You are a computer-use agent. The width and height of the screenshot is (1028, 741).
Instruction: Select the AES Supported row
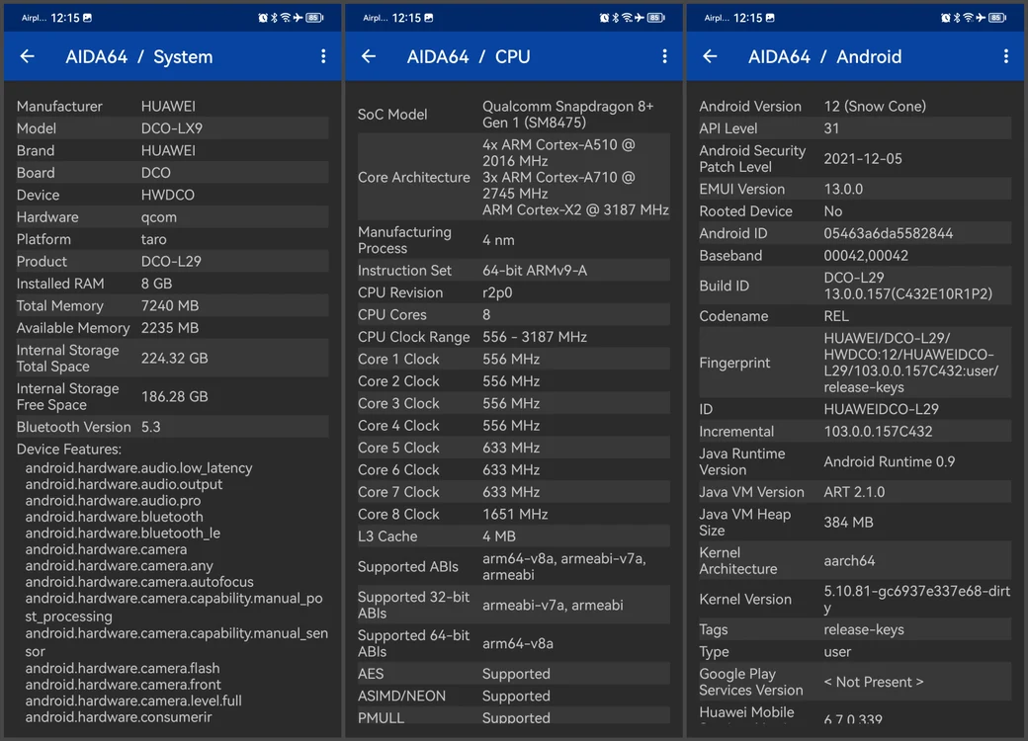514,674
